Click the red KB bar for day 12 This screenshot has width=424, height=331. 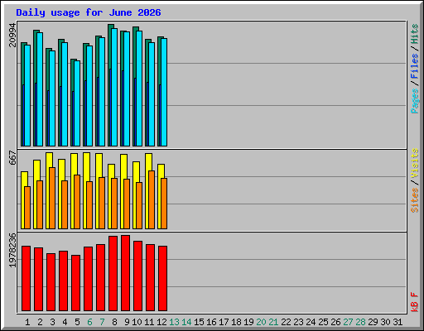click(x=162, y=278)
